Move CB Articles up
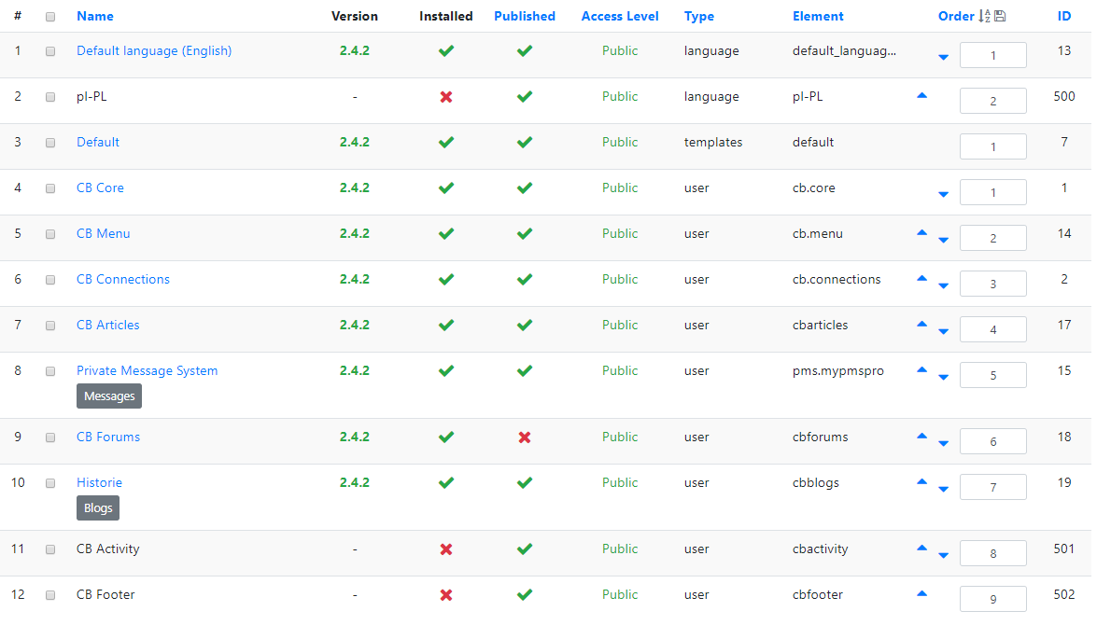 (x=921, y=325)
